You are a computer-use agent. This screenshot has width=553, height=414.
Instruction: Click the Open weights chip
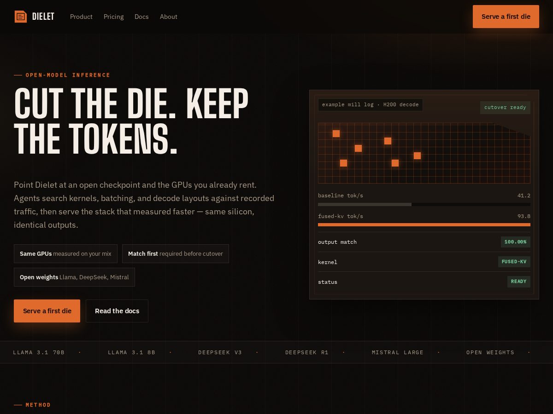click(x=74, y=277)
